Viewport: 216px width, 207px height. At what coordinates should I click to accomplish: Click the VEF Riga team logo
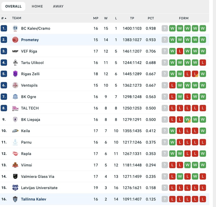pyautogui.click(x=15, y=51)
